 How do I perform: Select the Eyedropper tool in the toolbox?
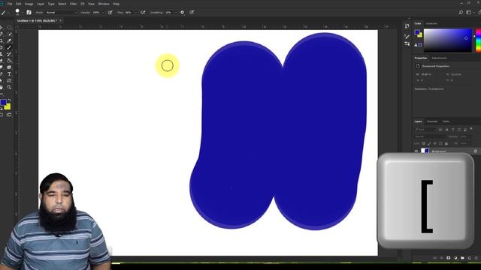9,40
